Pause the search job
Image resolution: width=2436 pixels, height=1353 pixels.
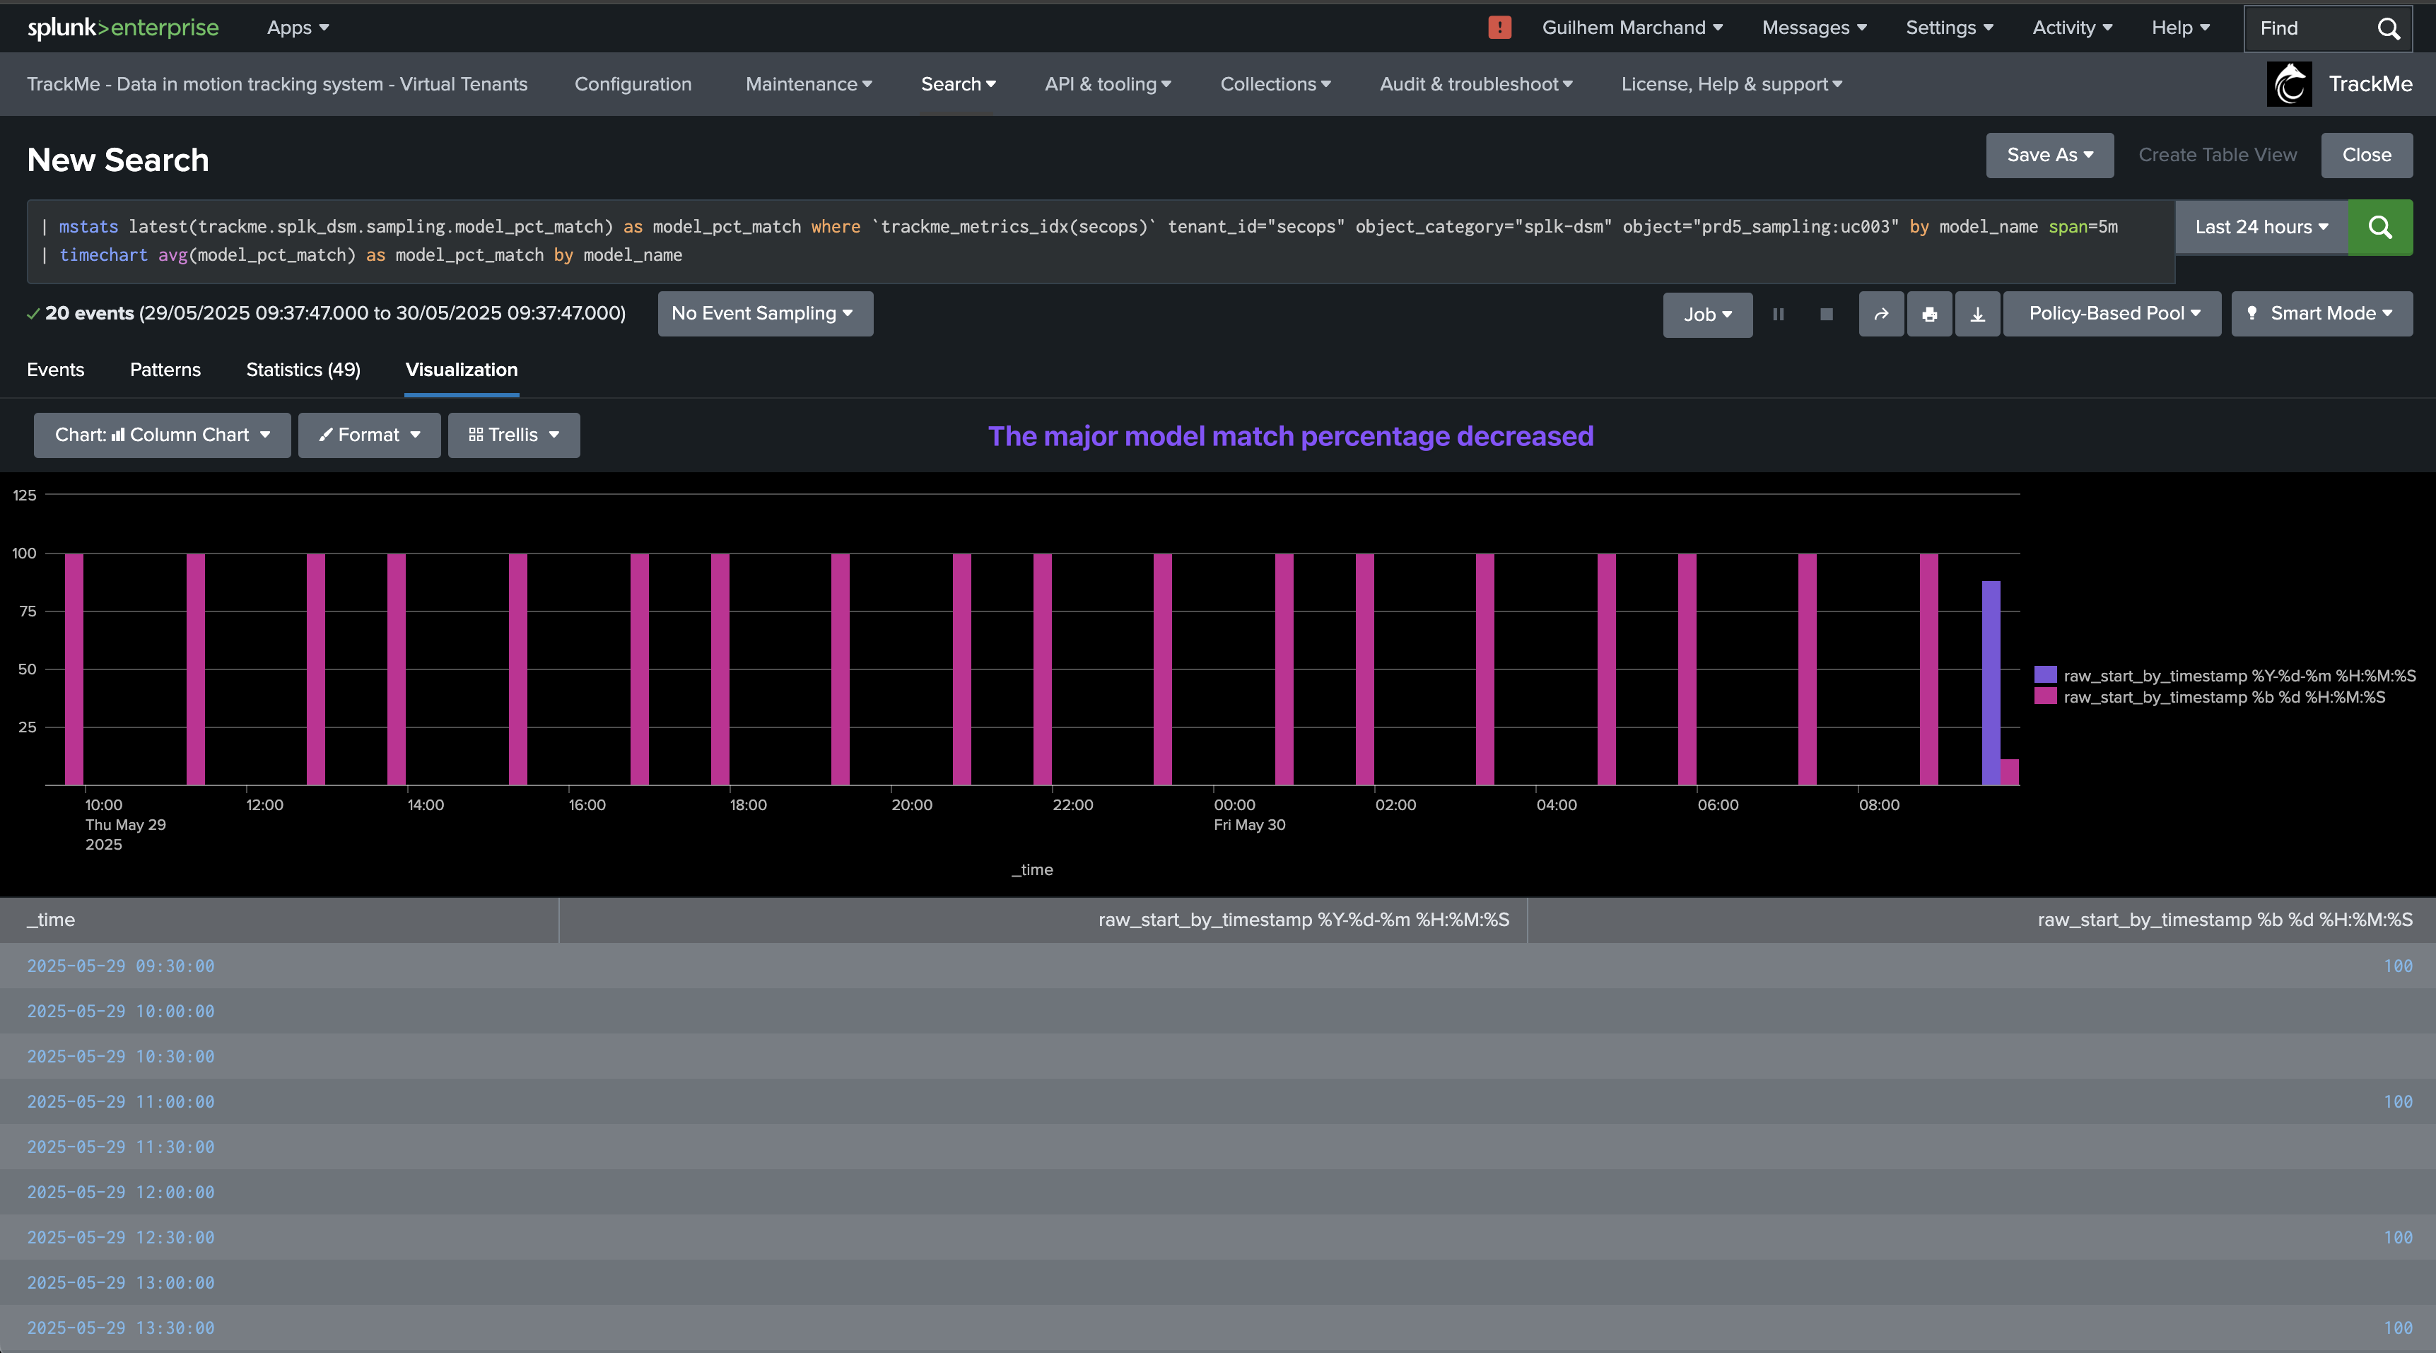[x=1778, y=314]
